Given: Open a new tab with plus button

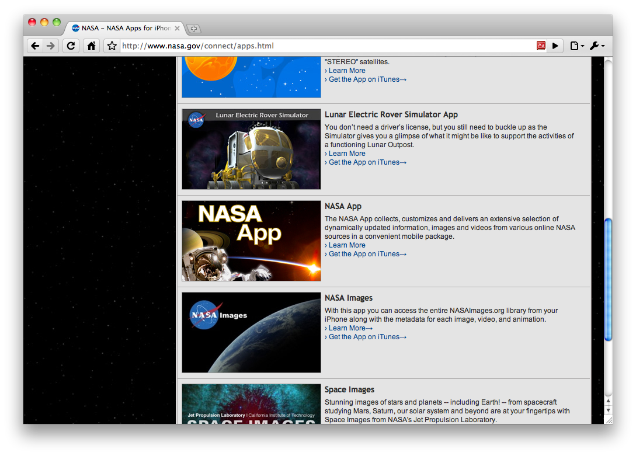Looking at the screenshot, I should pyautogui.click(x=194, y=29).
